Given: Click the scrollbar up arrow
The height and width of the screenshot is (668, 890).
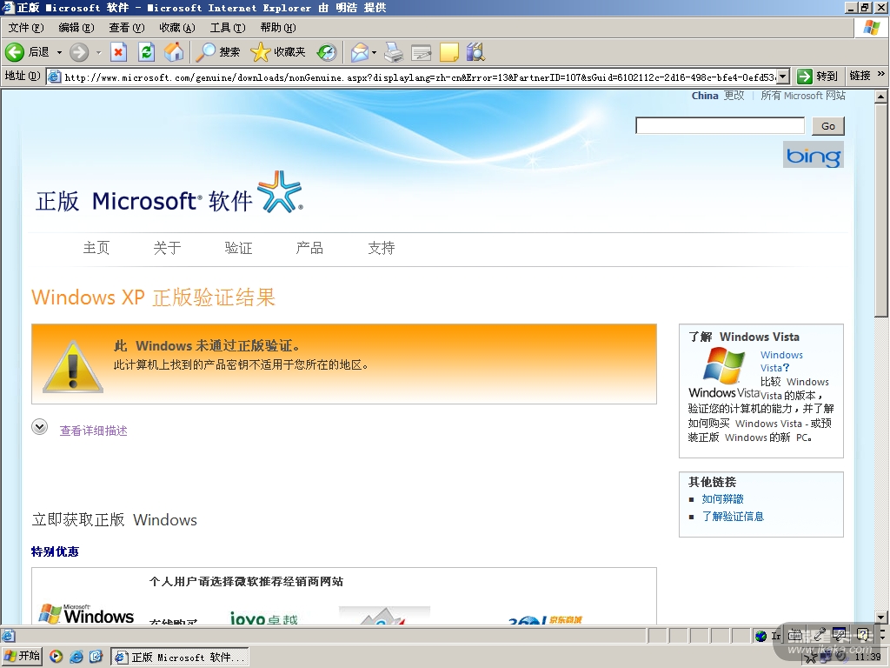Looking at the screenshot, I should tap(881, 97).
